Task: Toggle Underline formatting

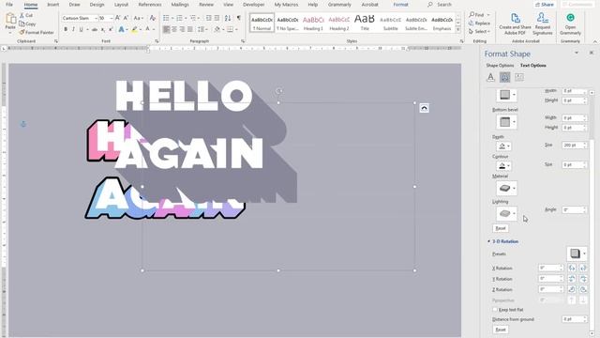Action: (81, 29)
